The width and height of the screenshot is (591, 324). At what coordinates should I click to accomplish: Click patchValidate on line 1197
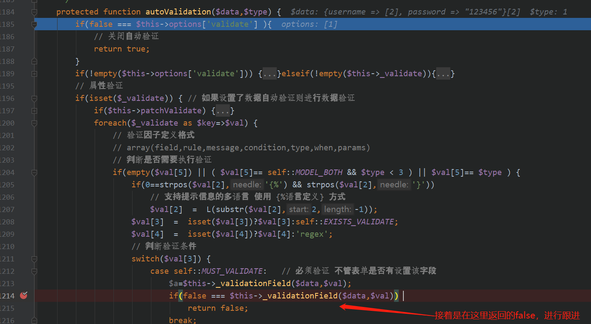point(171,111)
